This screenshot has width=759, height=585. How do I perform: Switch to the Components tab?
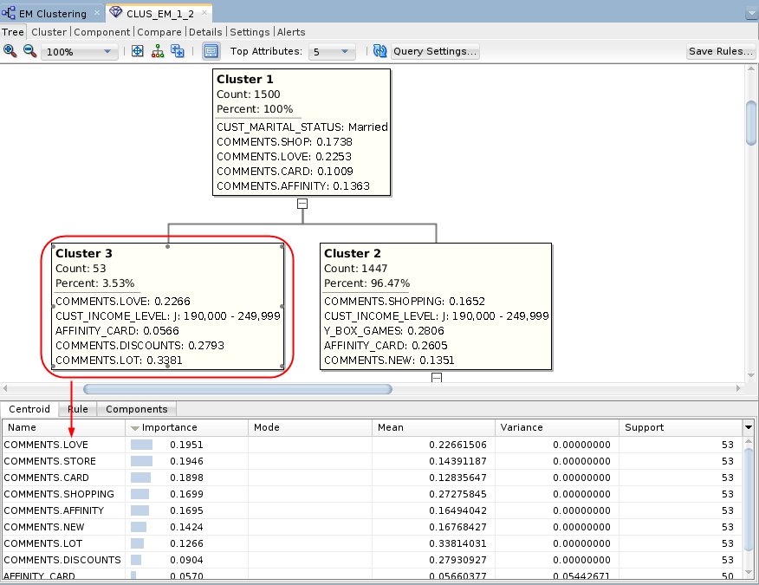[136, 408]
